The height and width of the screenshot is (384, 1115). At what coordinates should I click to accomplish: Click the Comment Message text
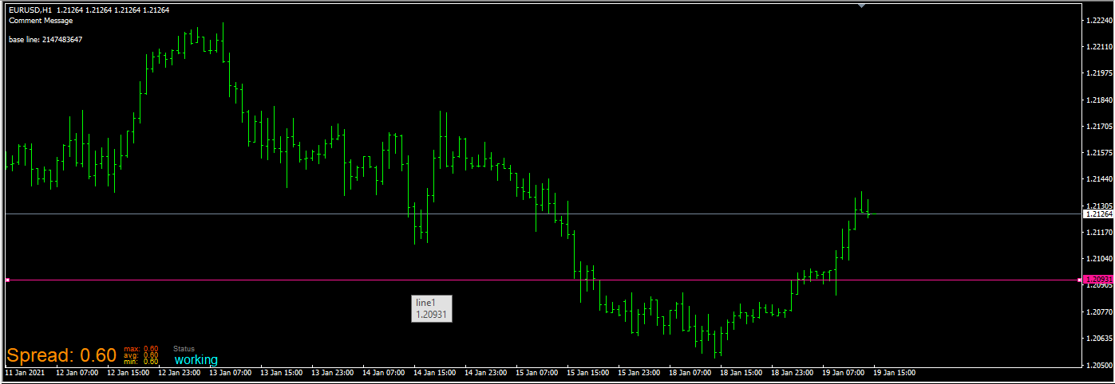41,21
